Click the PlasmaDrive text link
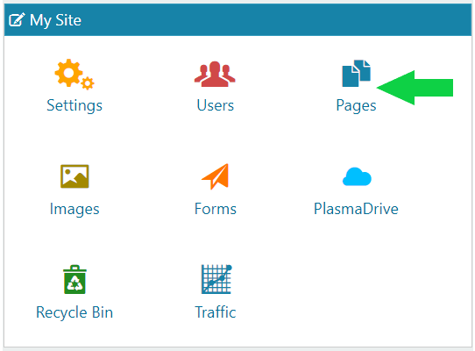 356,209
